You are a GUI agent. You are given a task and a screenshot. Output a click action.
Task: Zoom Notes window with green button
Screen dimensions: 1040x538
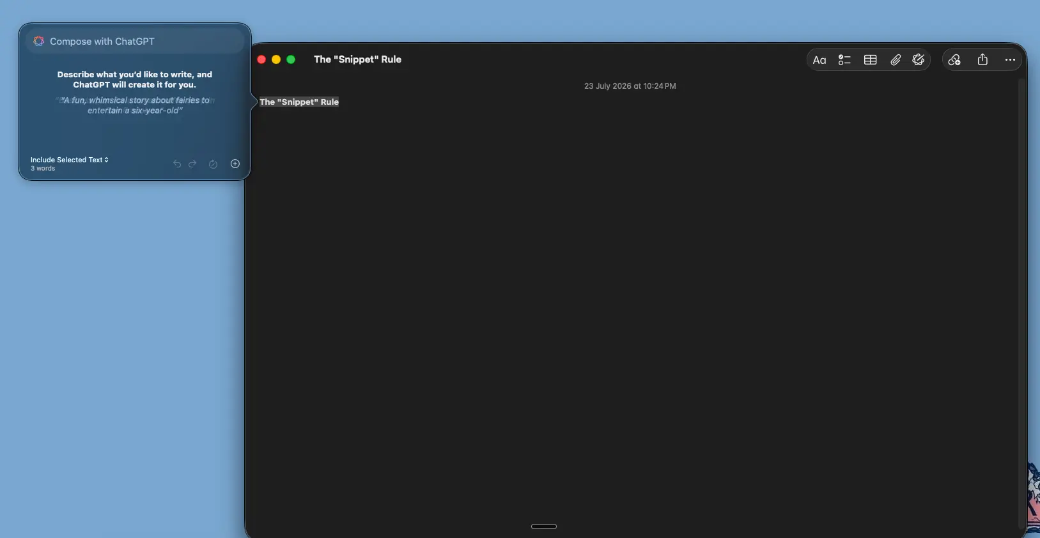[x=291, y=59]
